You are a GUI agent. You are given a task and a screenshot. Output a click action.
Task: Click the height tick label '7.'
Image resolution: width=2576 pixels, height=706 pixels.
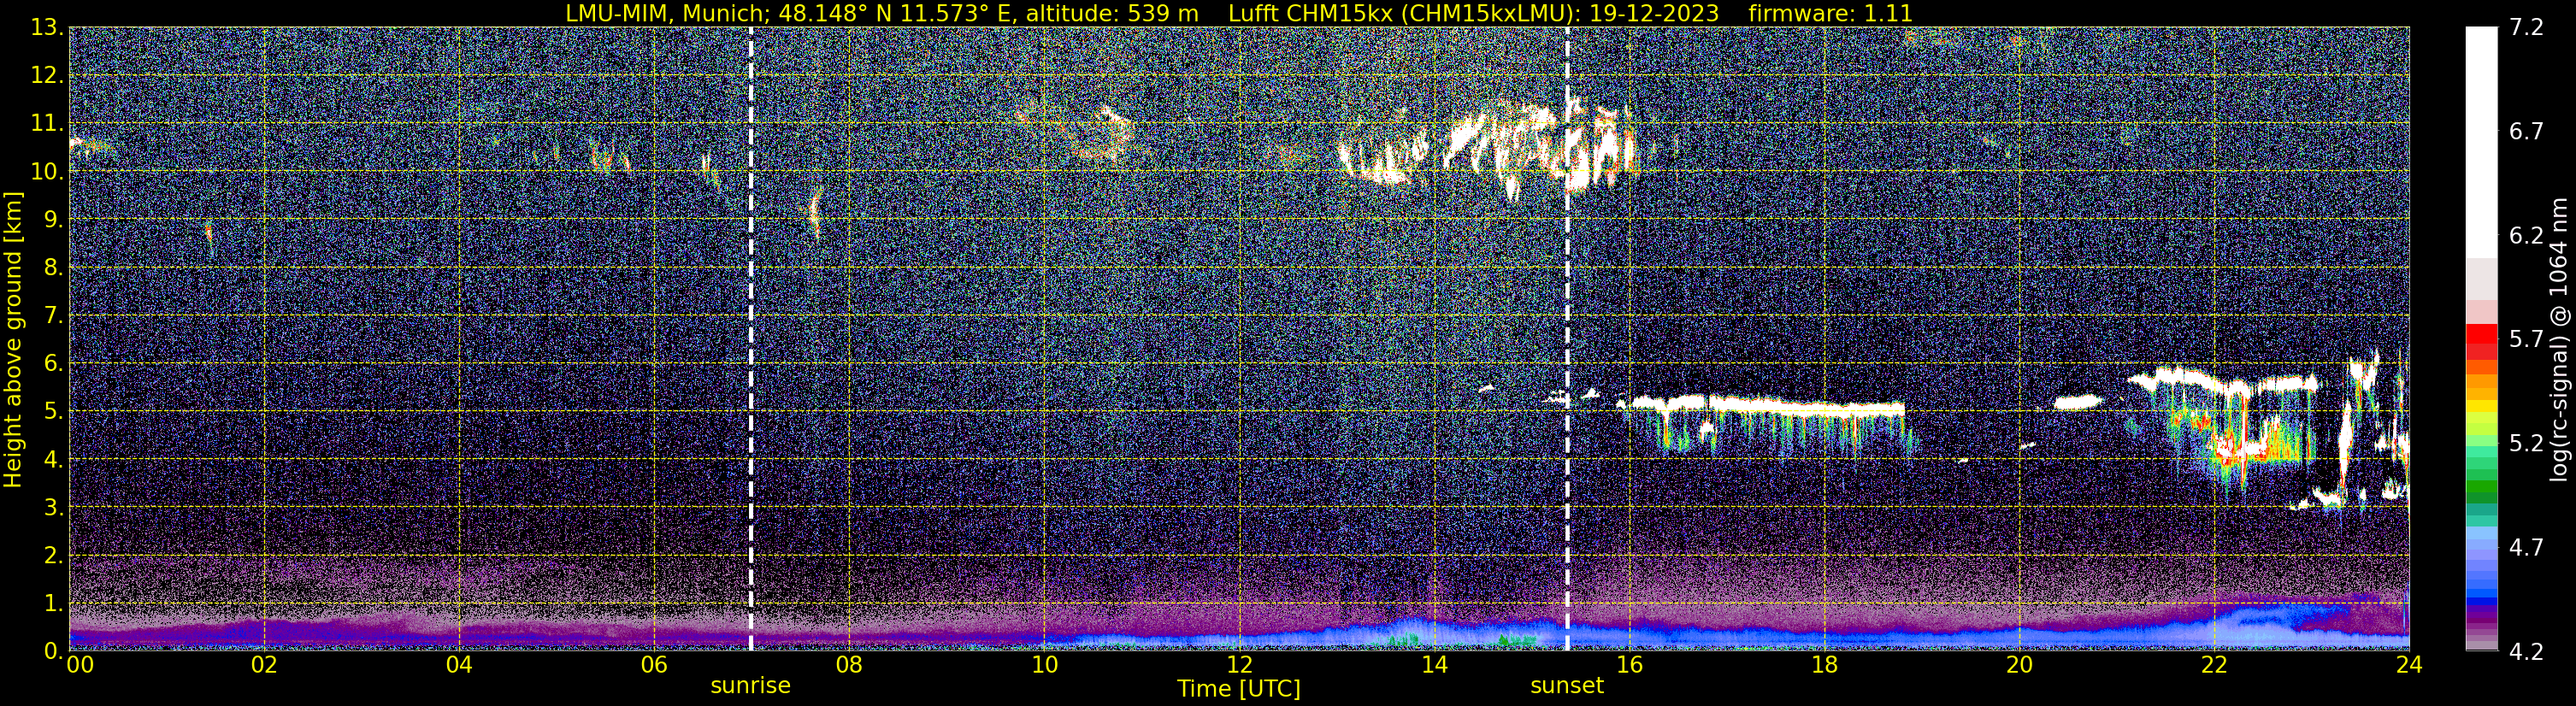[x=54, y=316]
